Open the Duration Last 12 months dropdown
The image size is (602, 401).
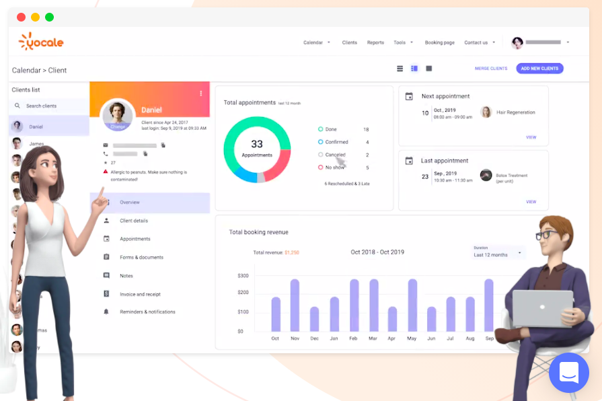[498, 252]
